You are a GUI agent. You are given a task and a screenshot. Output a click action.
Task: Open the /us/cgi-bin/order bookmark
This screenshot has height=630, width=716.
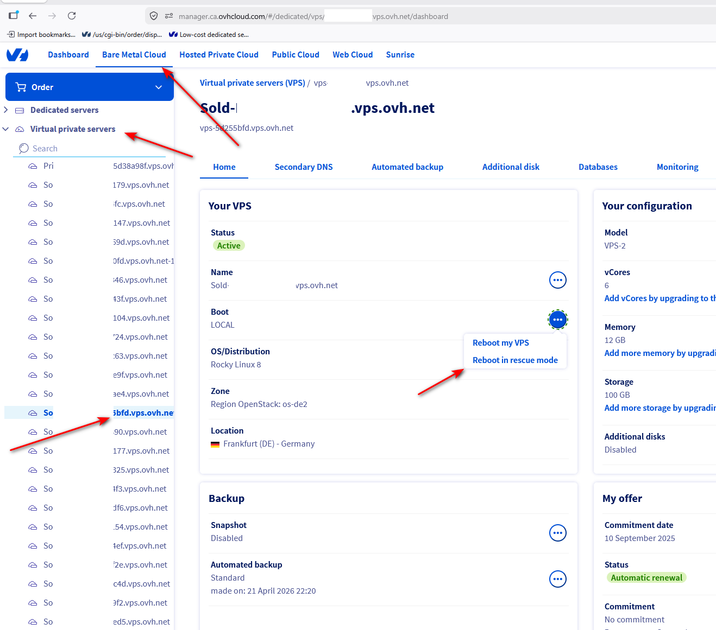tap(122, 34)
